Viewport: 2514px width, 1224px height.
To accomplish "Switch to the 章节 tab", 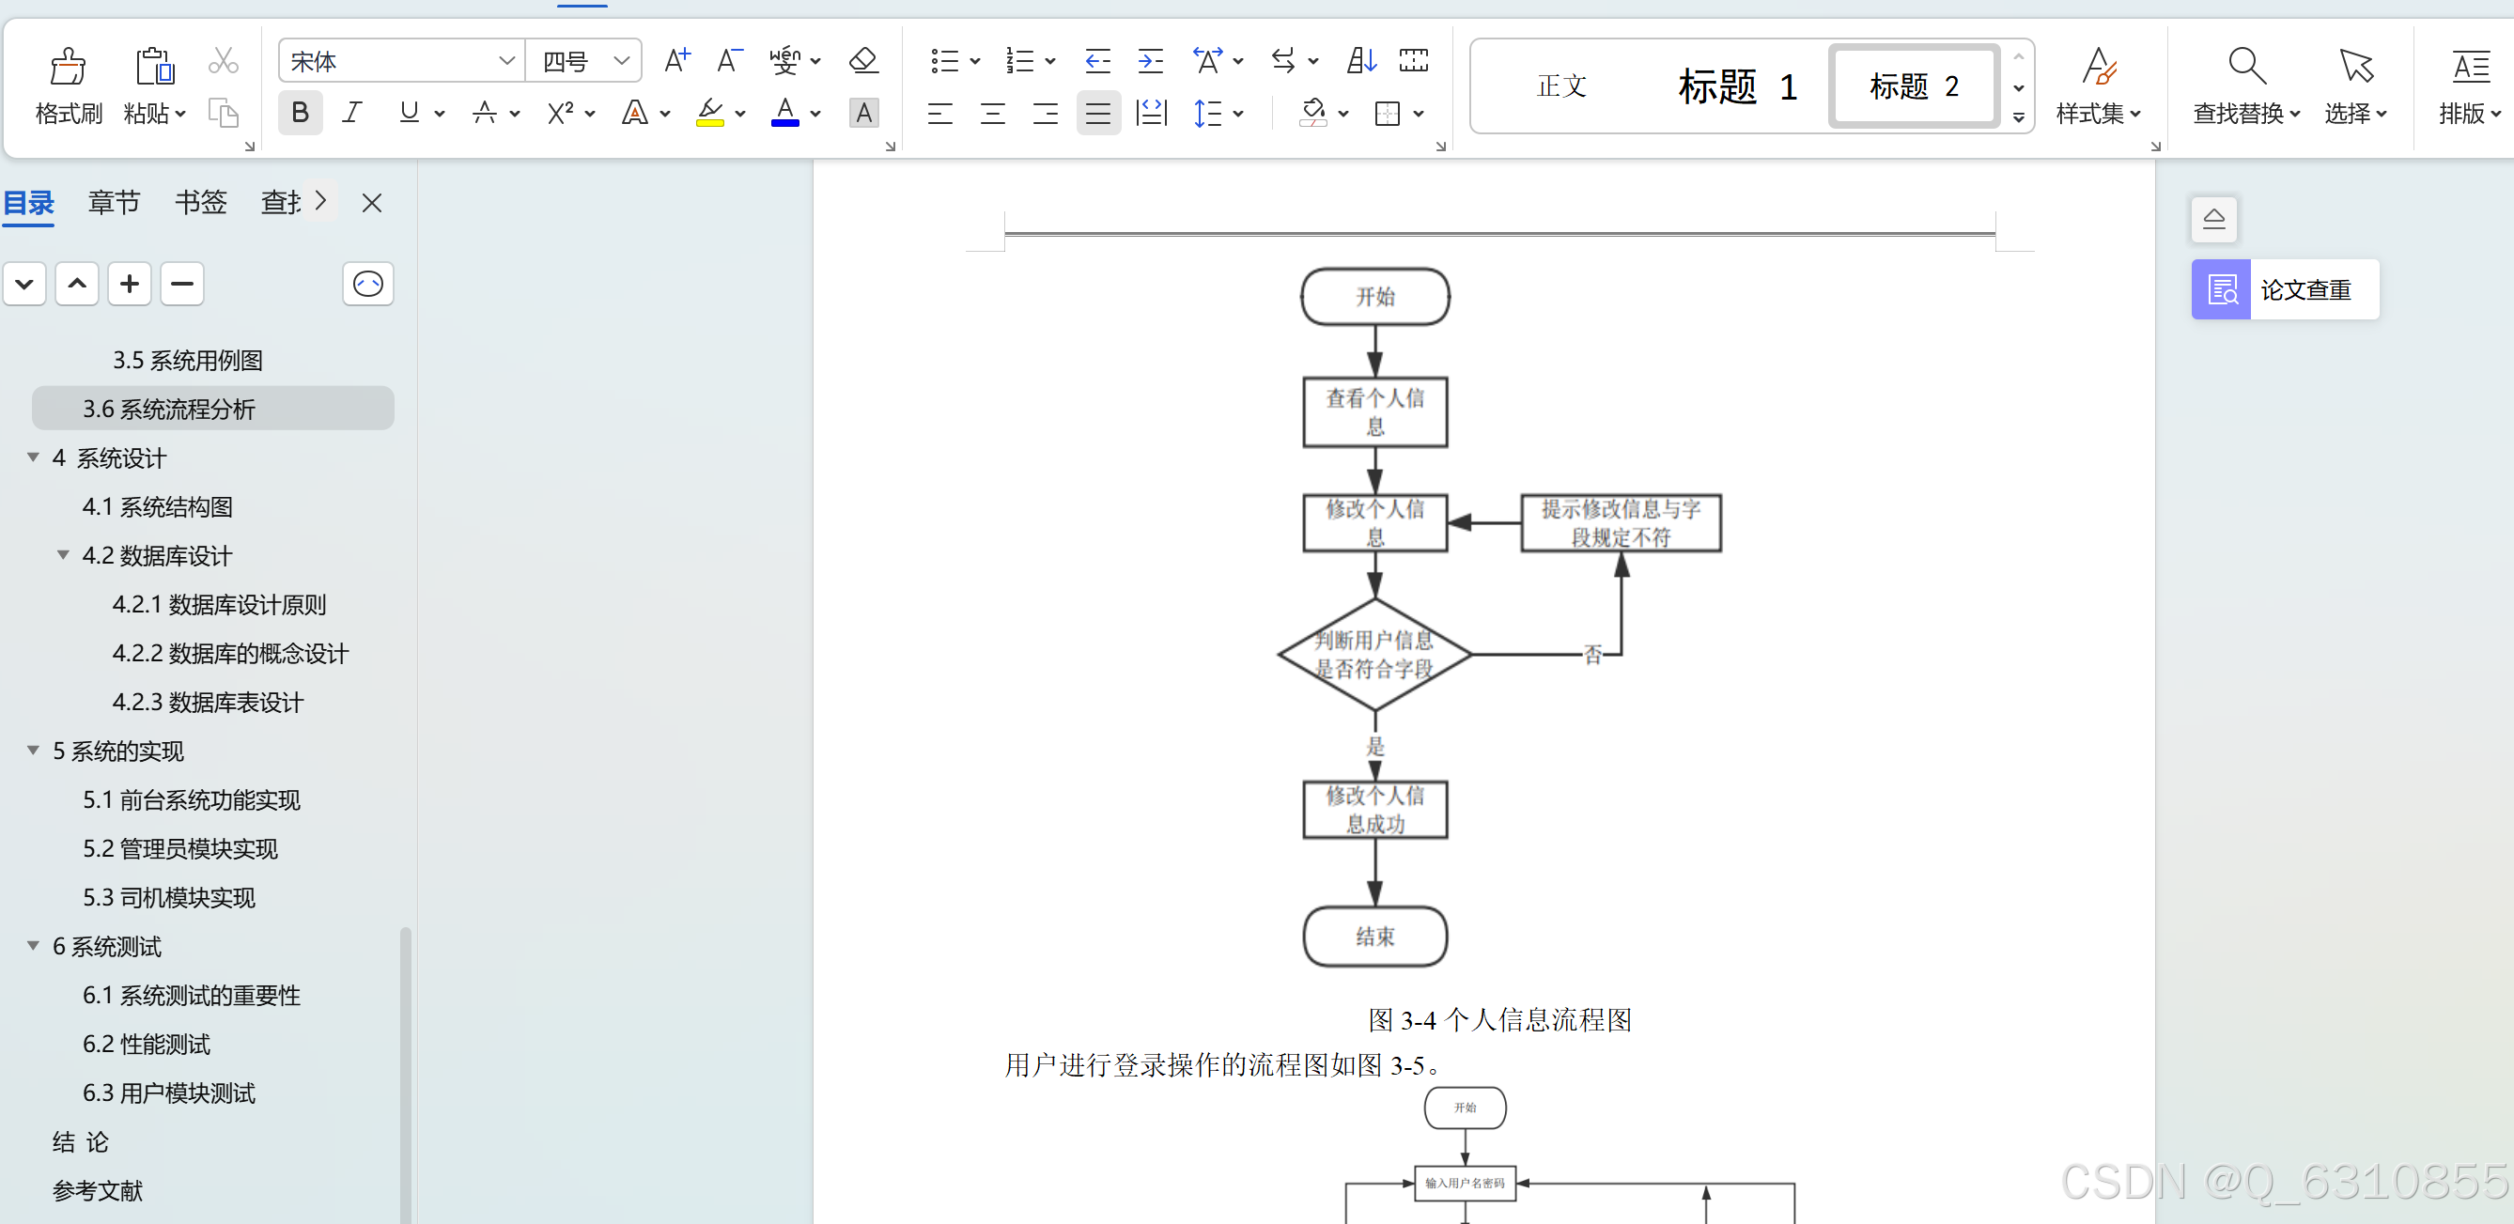I will point(115,202).
